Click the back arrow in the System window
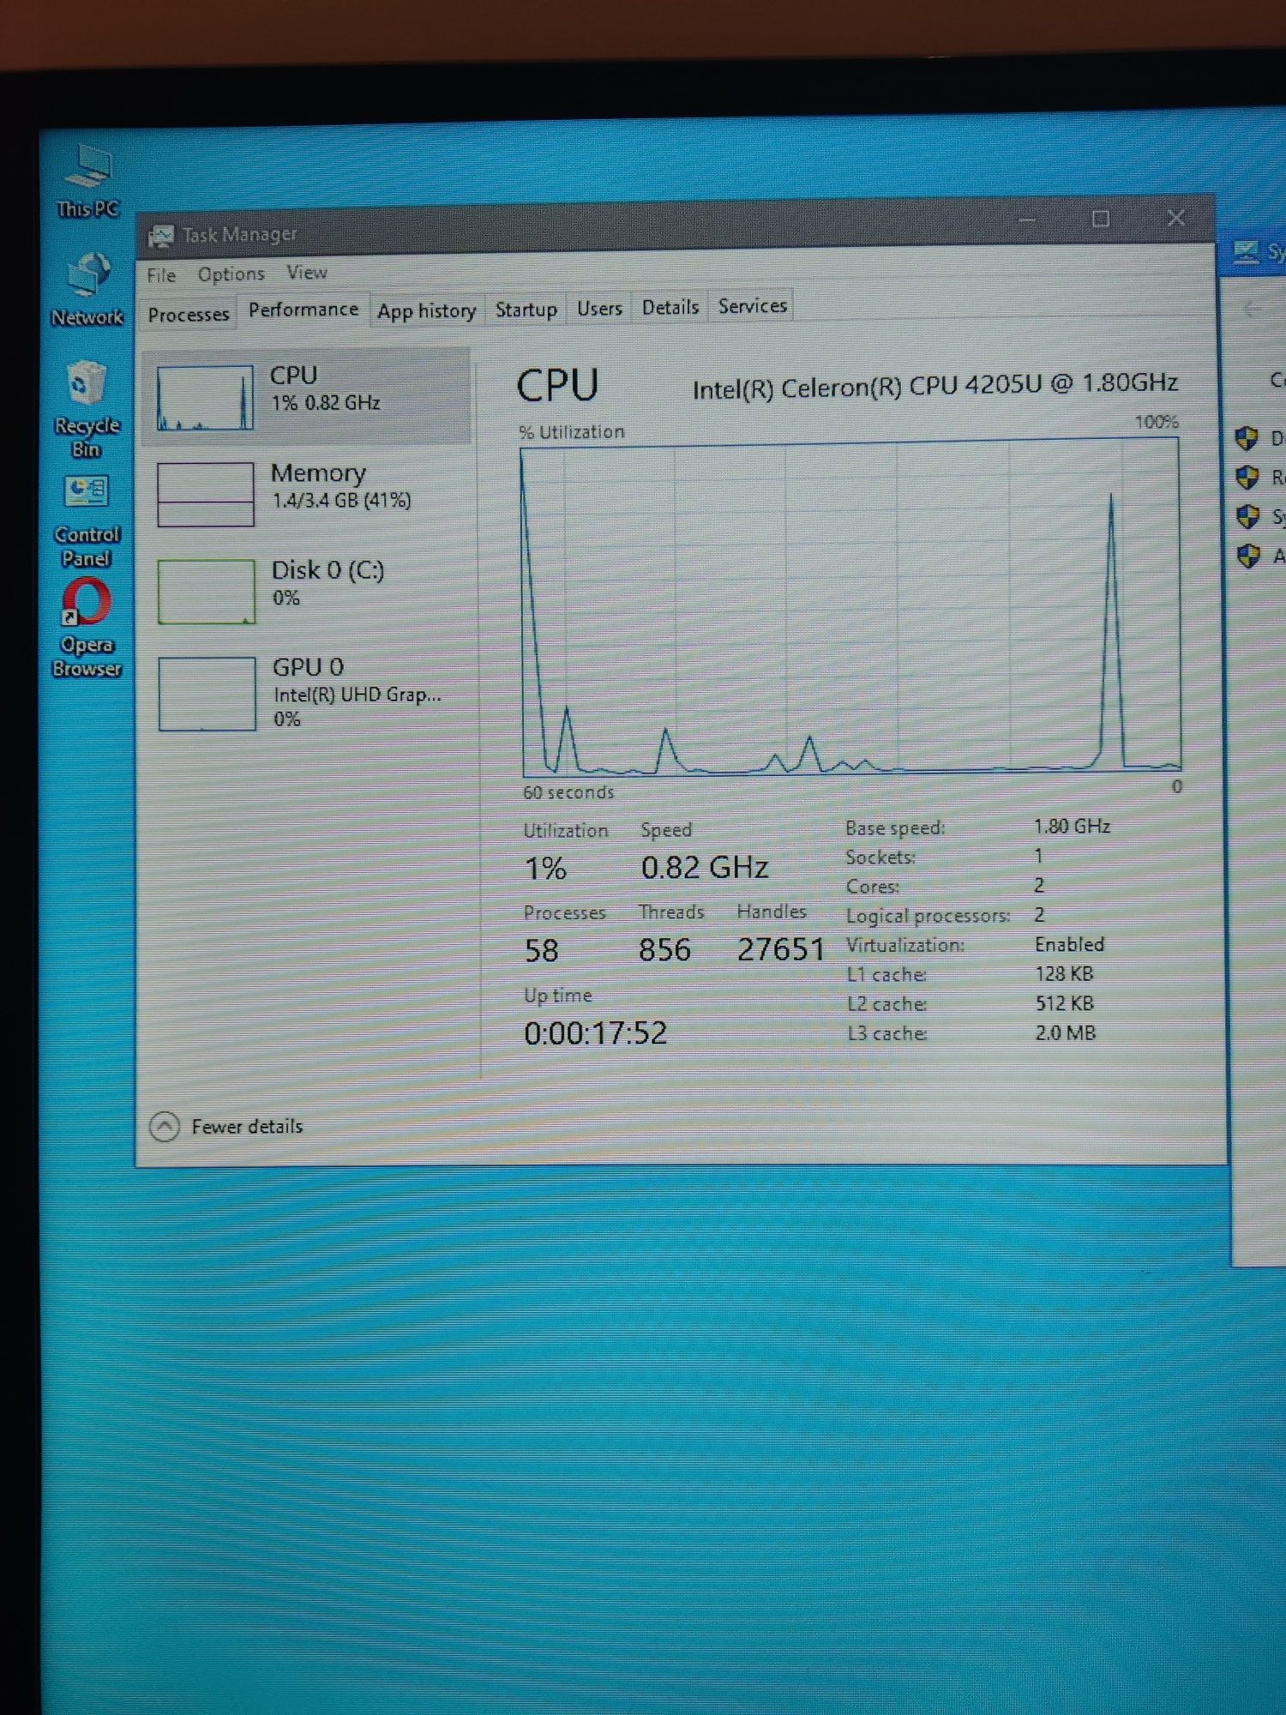This screenshot has height=1715, width=1286. coord(1253,309)
